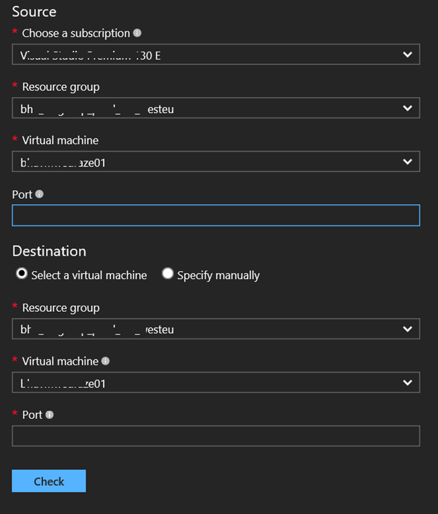This screenshot has width=438, height=514.
Task: Click the chevron arrow on Source Virtual machine selector
Action: (x=407, y=161)
